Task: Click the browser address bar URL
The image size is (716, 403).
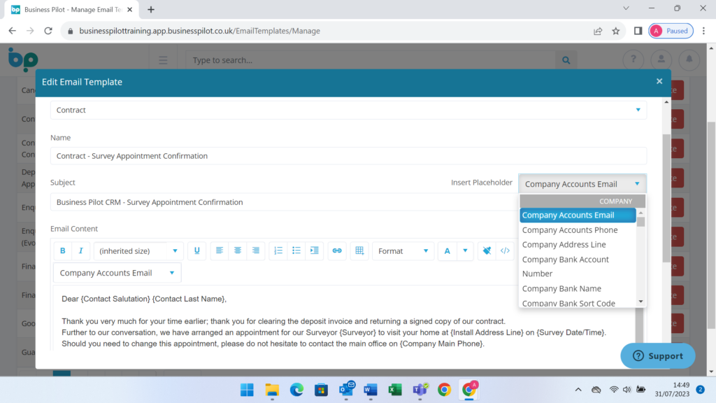Action: coord(199,31)
